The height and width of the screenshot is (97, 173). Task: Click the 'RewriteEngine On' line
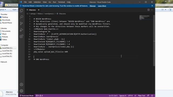pyautogui.click(x=42, y=32)
